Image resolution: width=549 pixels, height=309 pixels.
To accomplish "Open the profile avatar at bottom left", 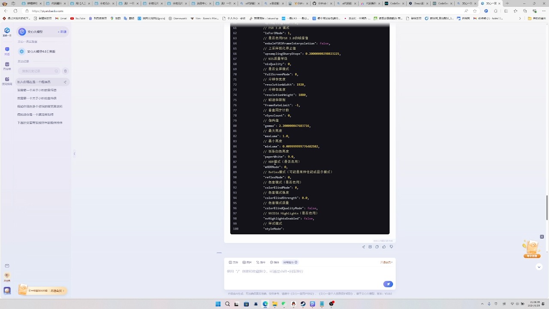I will (7, 291).
